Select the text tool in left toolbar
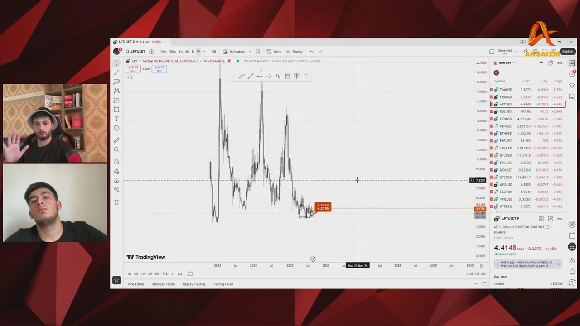The height and width of the screenshot is (326, 580). coord(116,119)
